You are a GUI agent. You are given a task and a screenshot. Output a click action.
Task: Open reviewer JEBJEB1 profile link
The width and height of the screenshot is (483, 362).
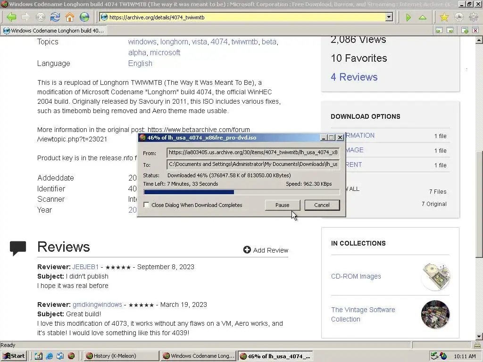click(x=85, y=267)
